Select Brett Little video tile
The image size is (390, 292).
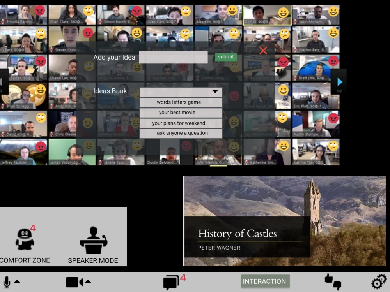(x=316, y=67)
